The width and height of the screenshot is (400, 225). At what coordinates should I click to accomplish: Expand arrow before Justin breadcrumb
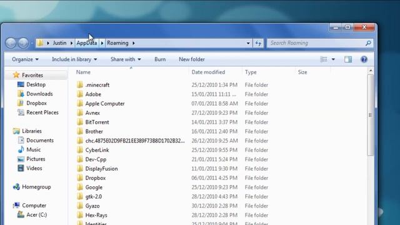48,43
